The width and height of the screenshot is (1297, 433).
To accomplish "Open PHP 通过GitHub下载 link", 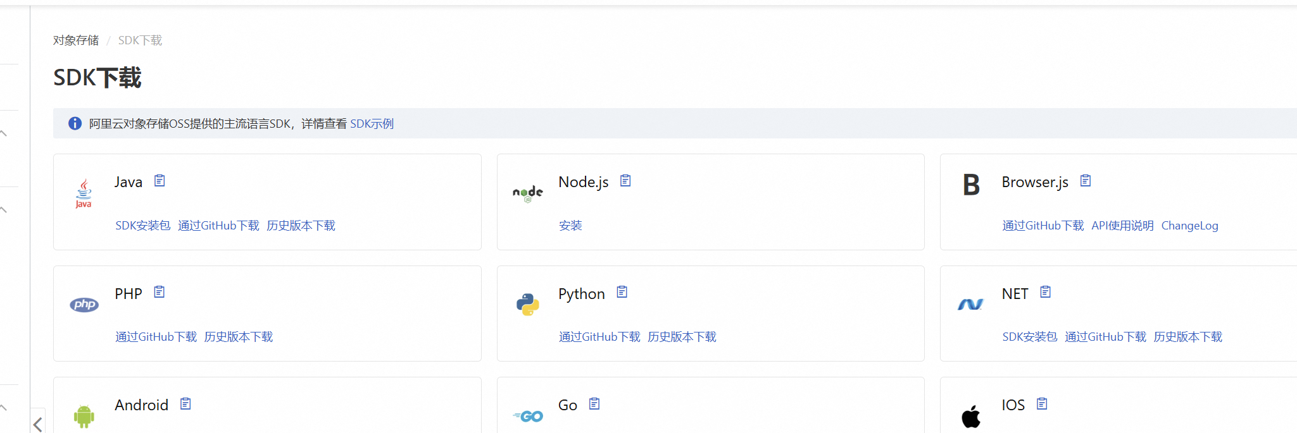I will tap(156, 337).
